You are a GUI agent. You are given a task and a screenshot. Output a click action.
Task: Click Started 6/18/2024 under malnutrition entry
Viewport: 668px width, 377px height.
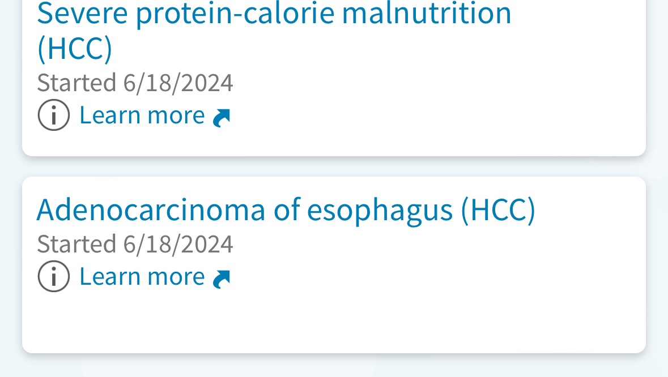tap(135, 83)
